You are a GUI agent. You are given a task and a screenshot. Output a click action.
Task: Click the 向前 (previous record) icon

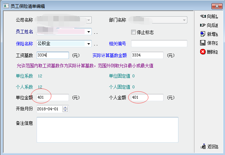(203, 16)
